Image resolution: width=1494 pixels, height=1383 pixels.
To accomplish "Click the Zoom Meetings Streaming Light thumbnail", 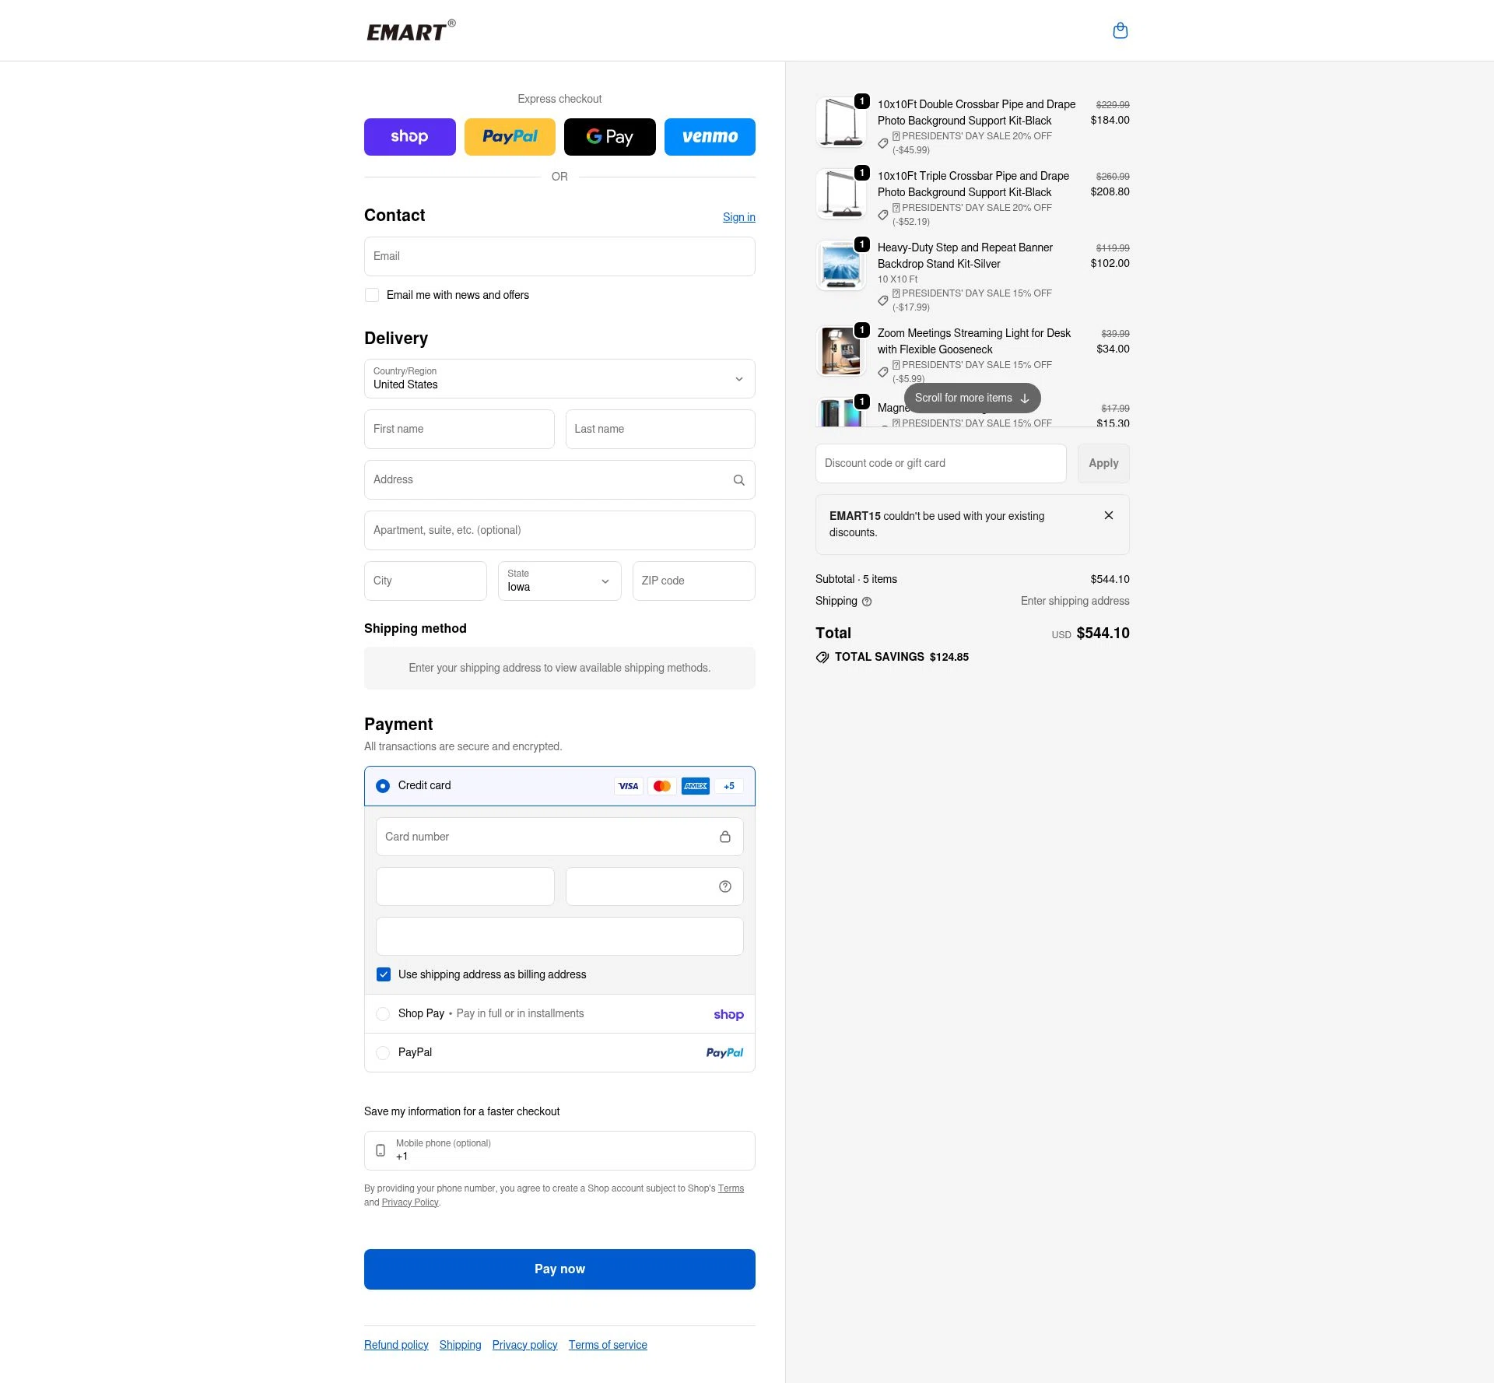I will (841, 350).
